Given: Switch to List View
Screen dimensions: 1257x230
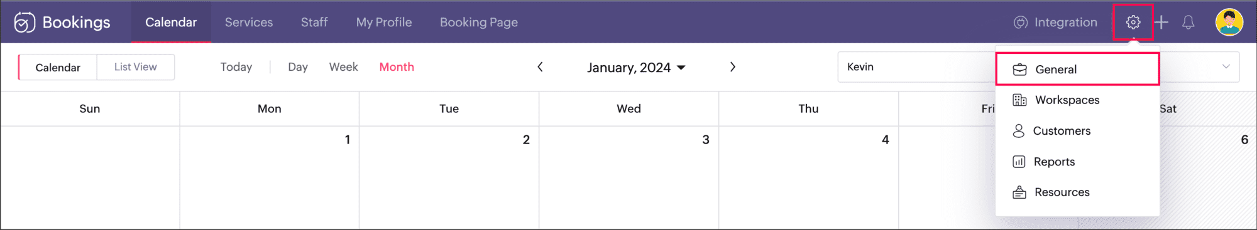Looking at the screenshot, I should tap(136, 67).
